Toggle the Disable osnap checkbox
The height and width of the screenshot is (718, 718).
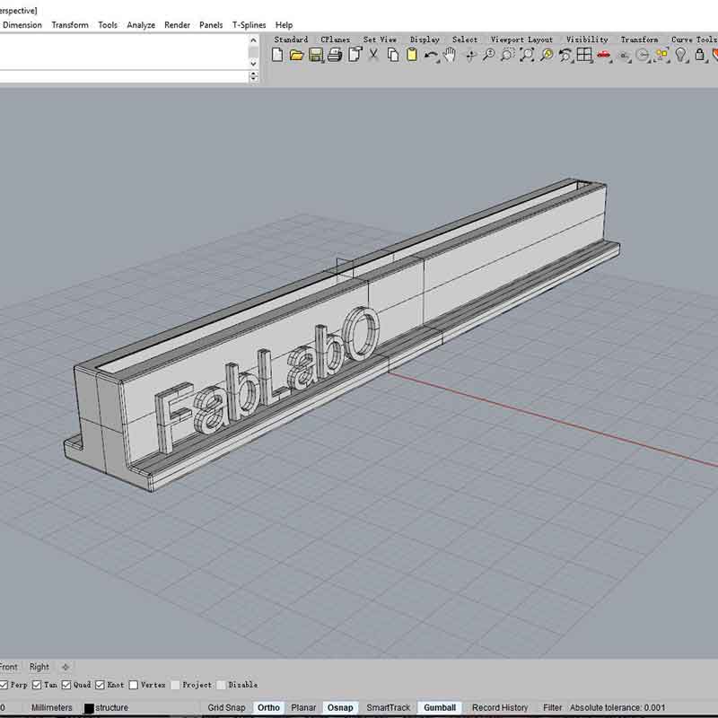point(221,685)
